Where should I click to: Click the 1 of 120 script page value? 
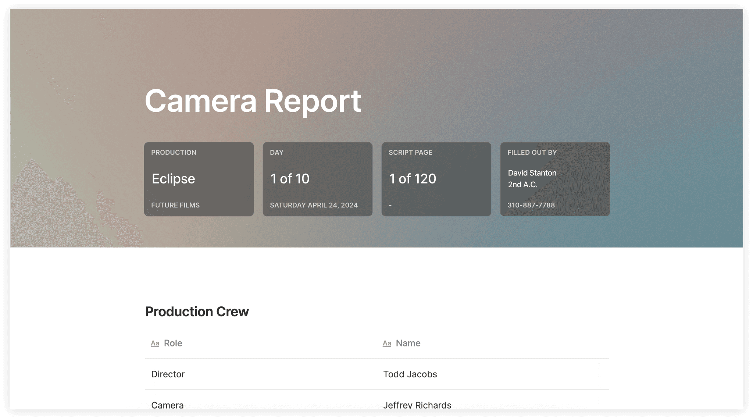coord(412,179)
